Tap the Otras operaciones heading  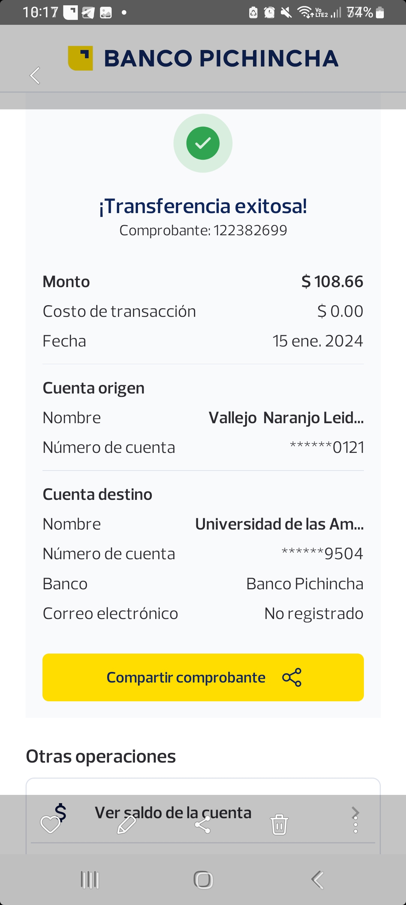coord(101,756)
